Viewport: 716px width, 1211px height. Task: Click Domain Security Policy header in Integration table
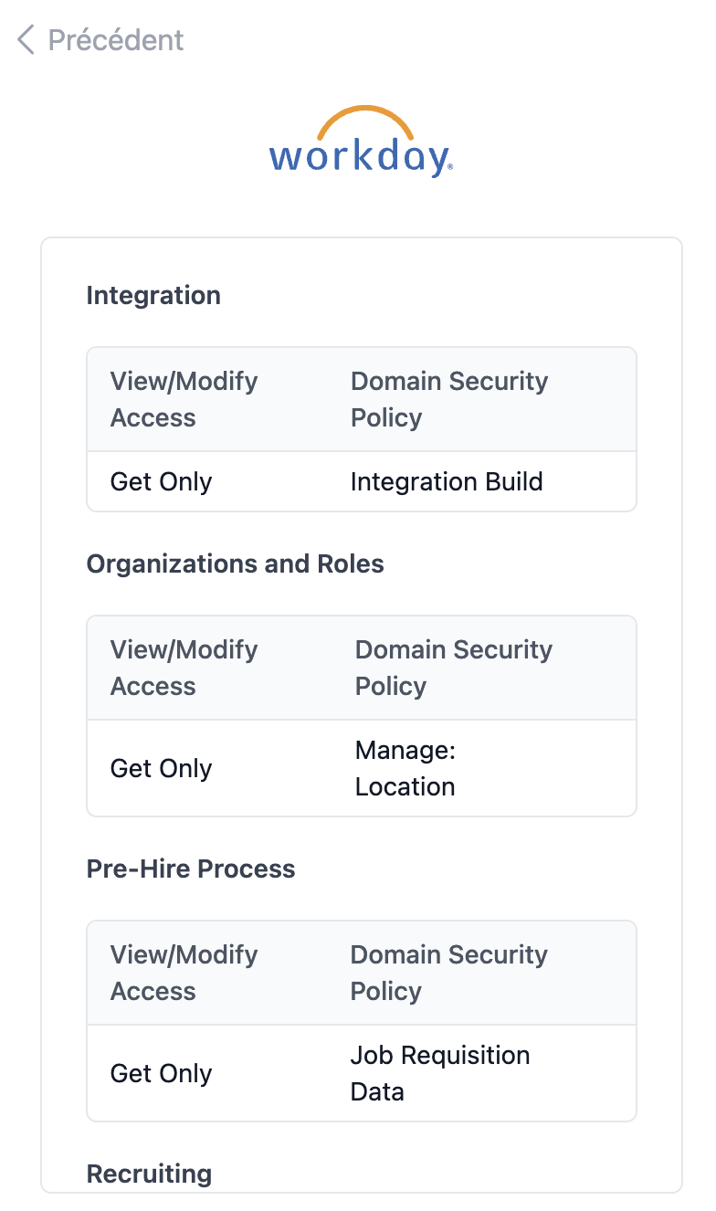tap(449, 399)
